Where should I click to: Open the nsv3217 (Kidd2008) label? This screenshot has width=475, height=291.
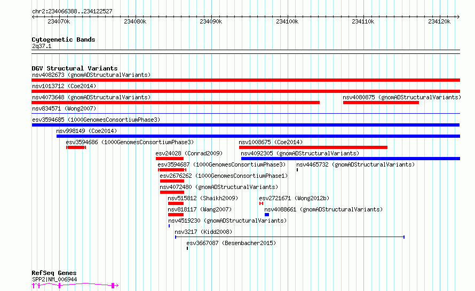click(x=203, y=232)
